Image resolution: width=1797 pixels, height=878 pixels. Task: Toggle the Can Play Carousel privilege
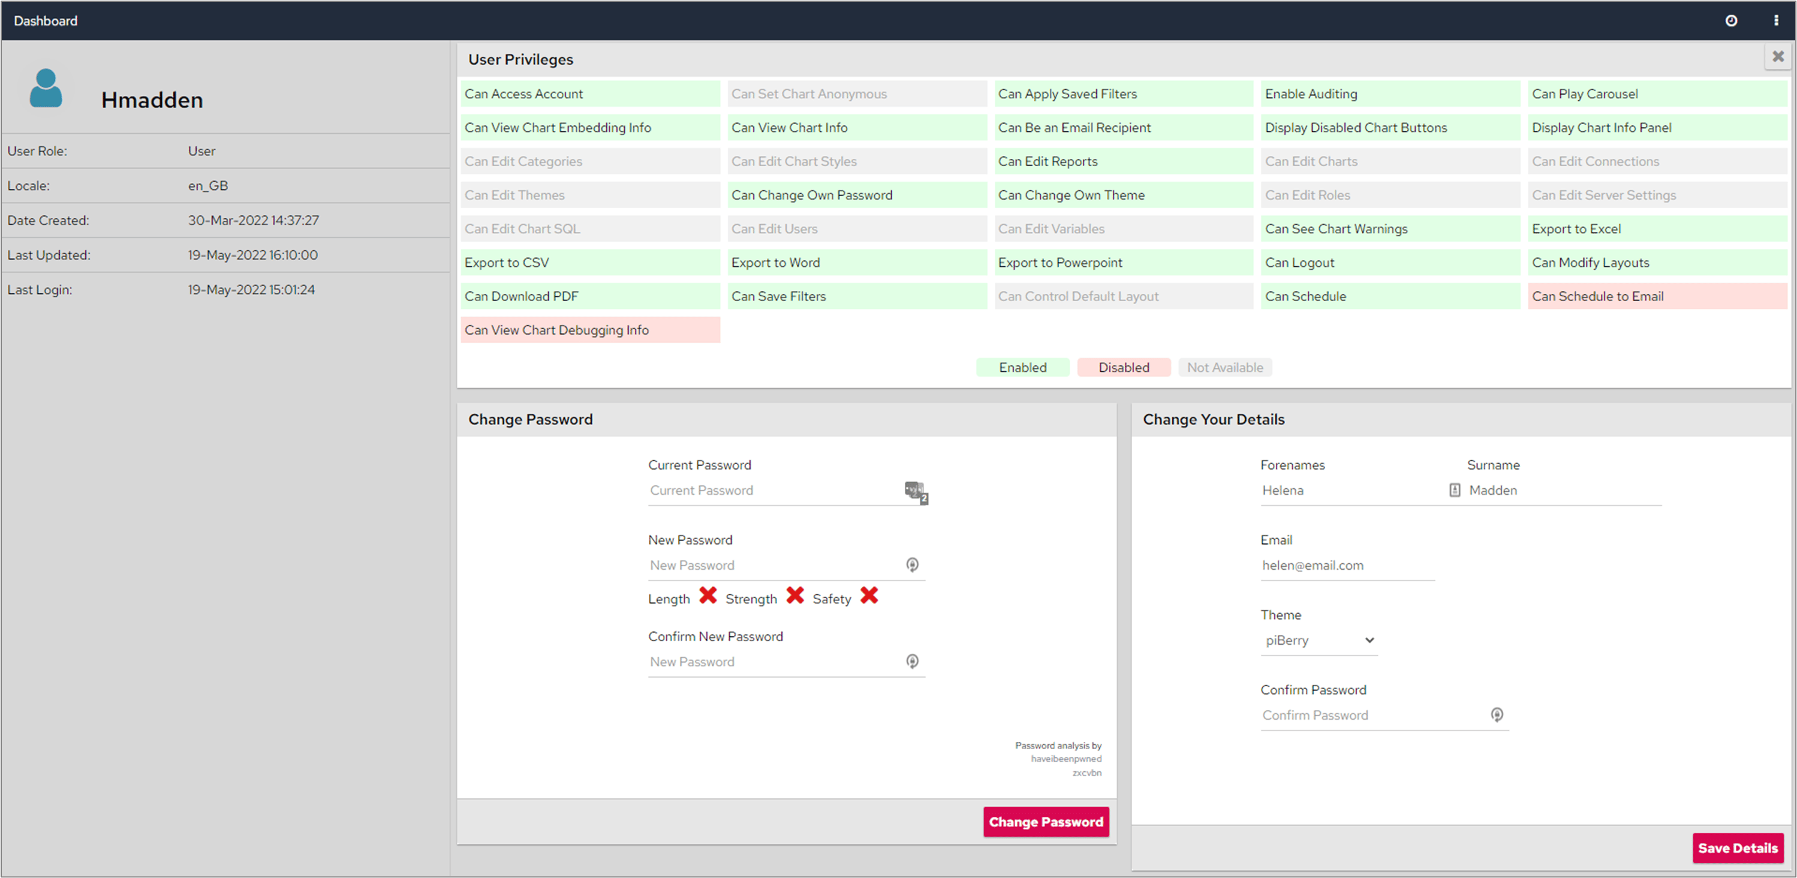pyautogui.click(x=1657, y=94)
